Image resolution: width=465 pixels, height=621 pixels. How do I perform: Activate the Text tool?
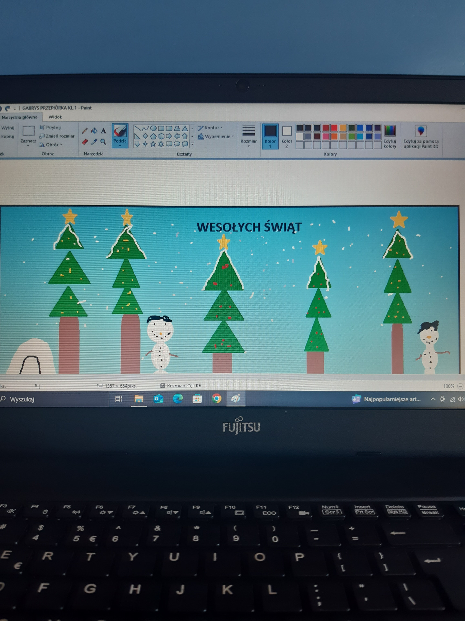(103, 131)
